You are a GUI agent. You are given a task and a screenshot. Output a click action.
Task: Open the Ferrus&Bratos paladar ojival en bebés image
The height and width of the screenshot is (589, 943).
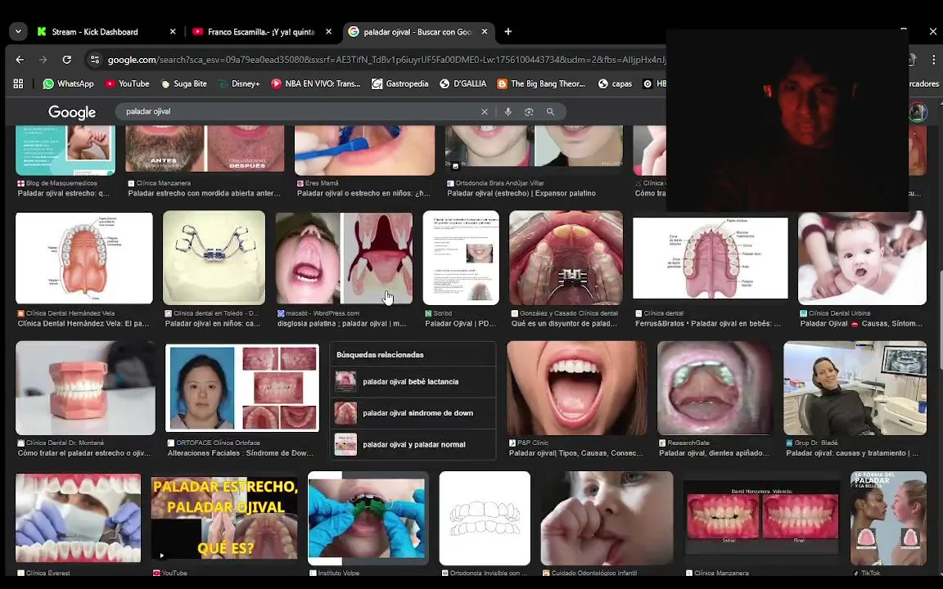pyautogui.click(x=711, y=258)
